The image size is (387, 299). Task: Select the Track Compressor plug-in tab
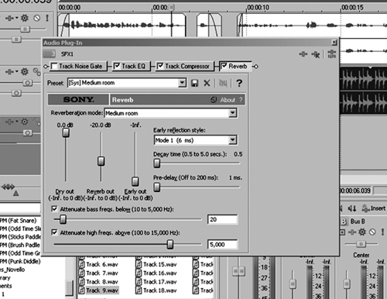[x=185, y=67]
